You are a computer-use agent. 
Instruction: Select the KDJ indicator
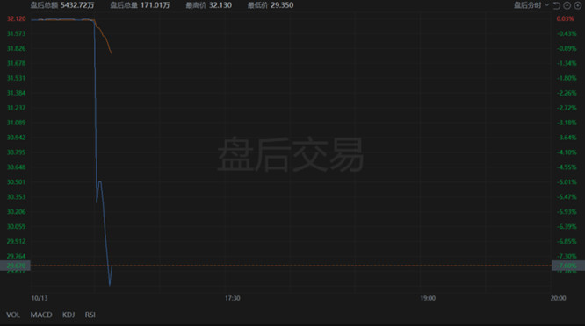[x=69, y=315]
